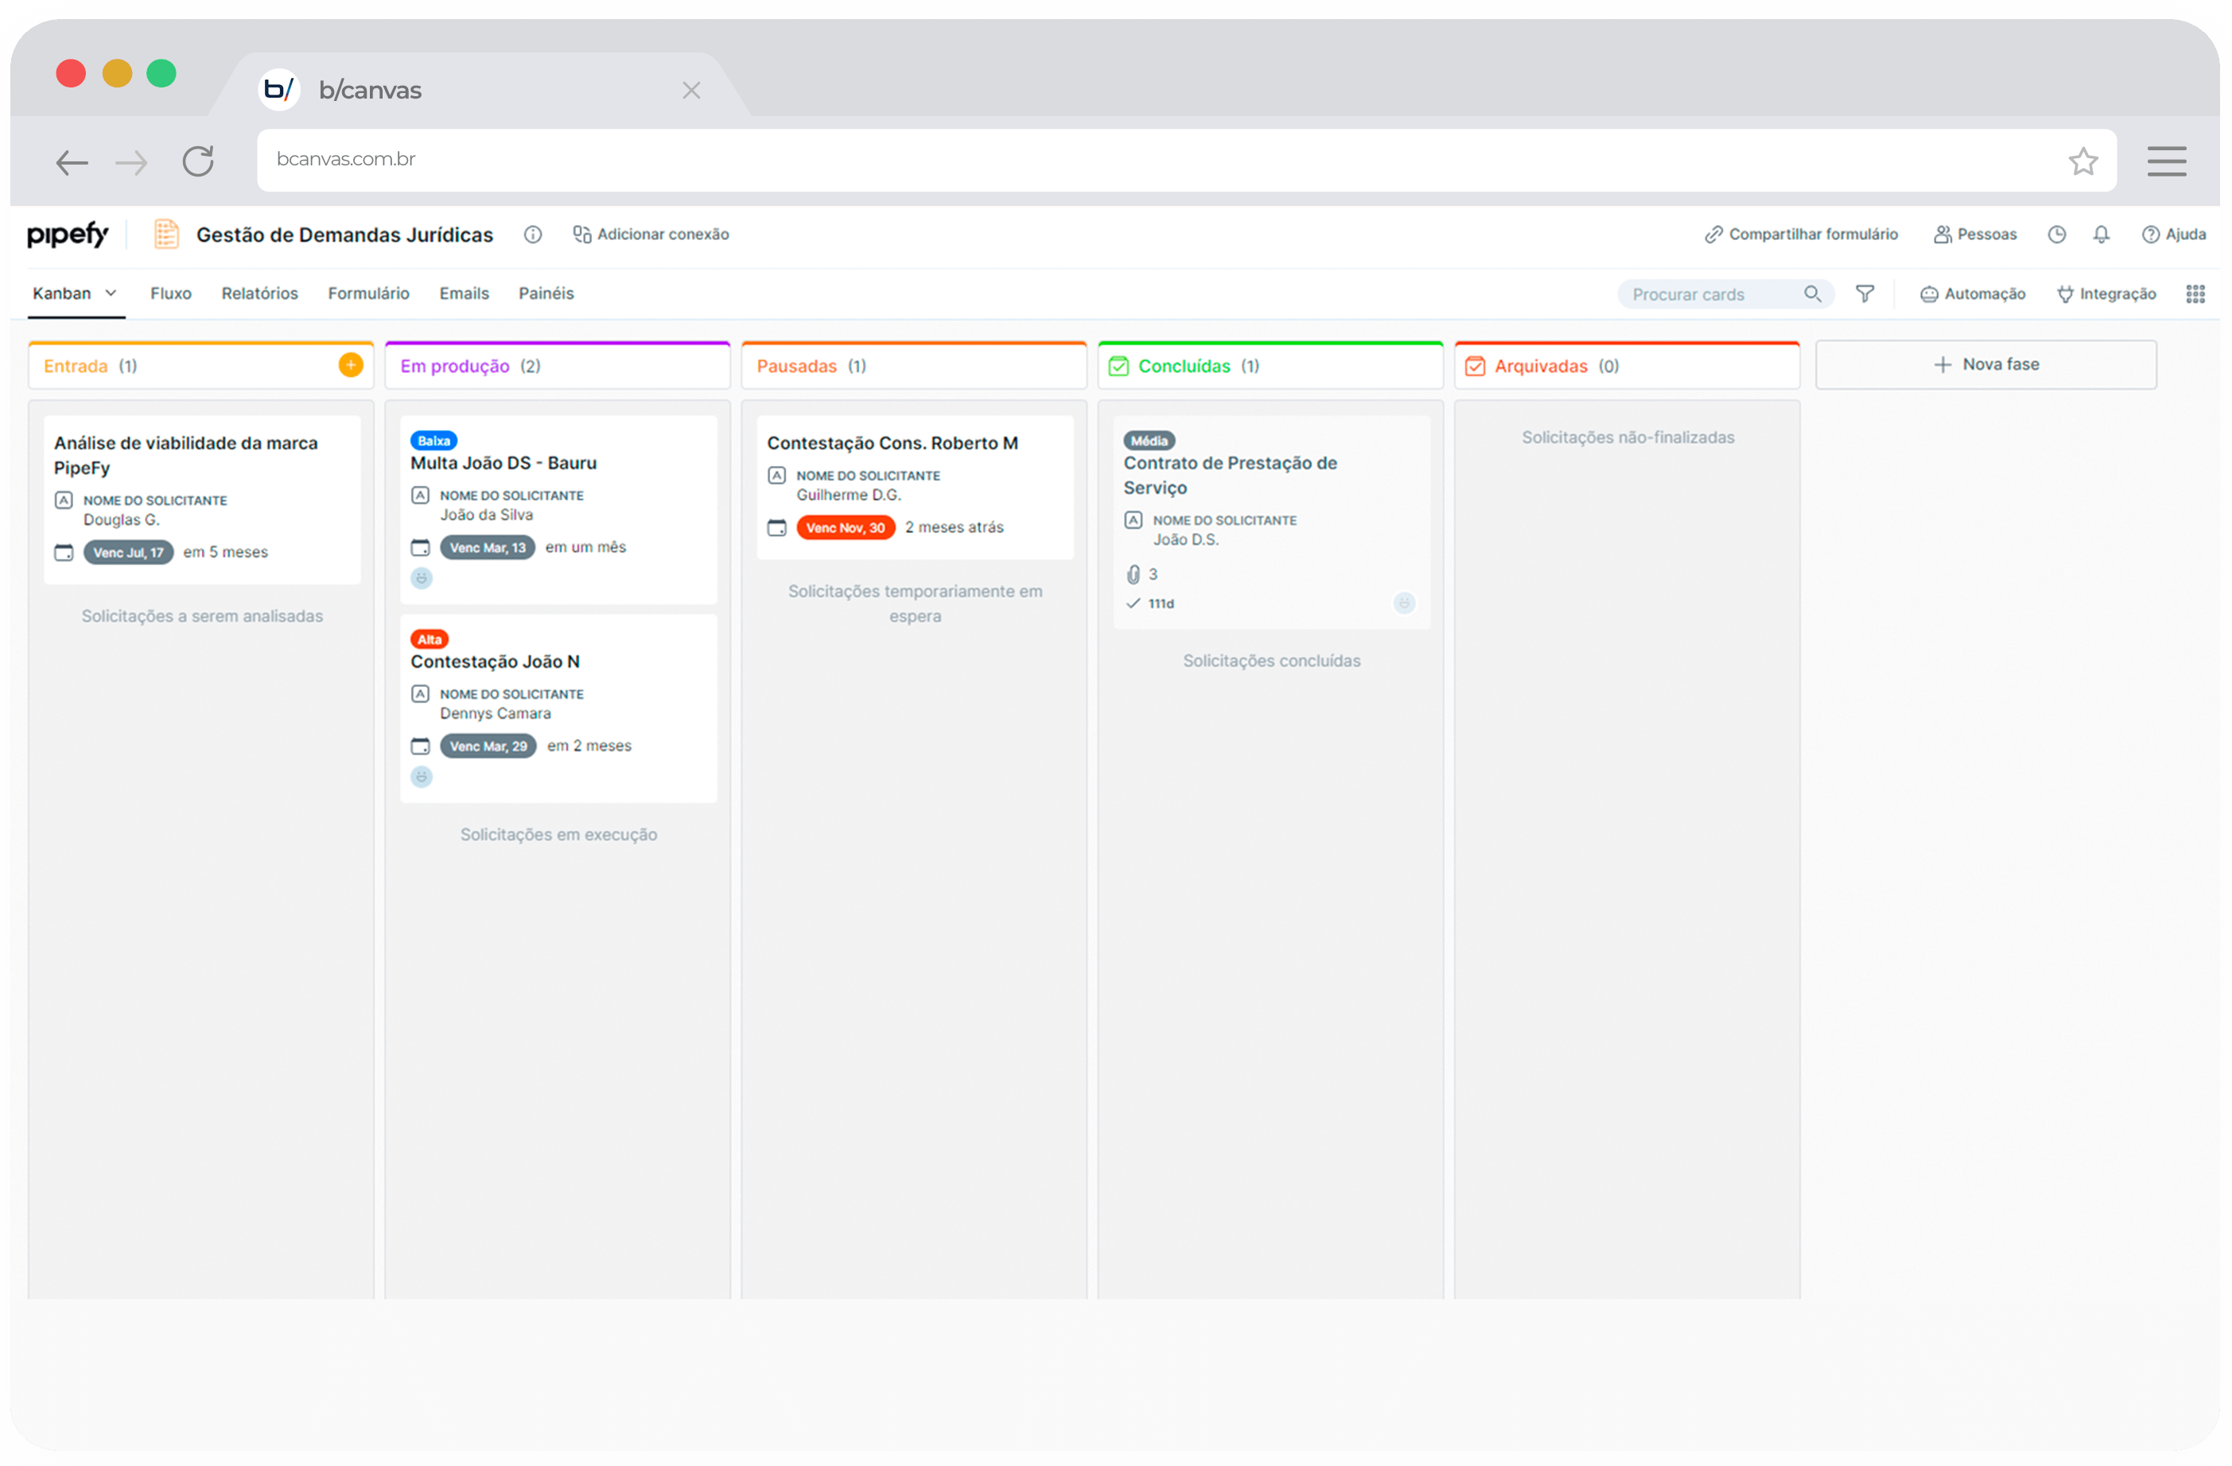Switch to the Formulário tab

click(368, 293)
